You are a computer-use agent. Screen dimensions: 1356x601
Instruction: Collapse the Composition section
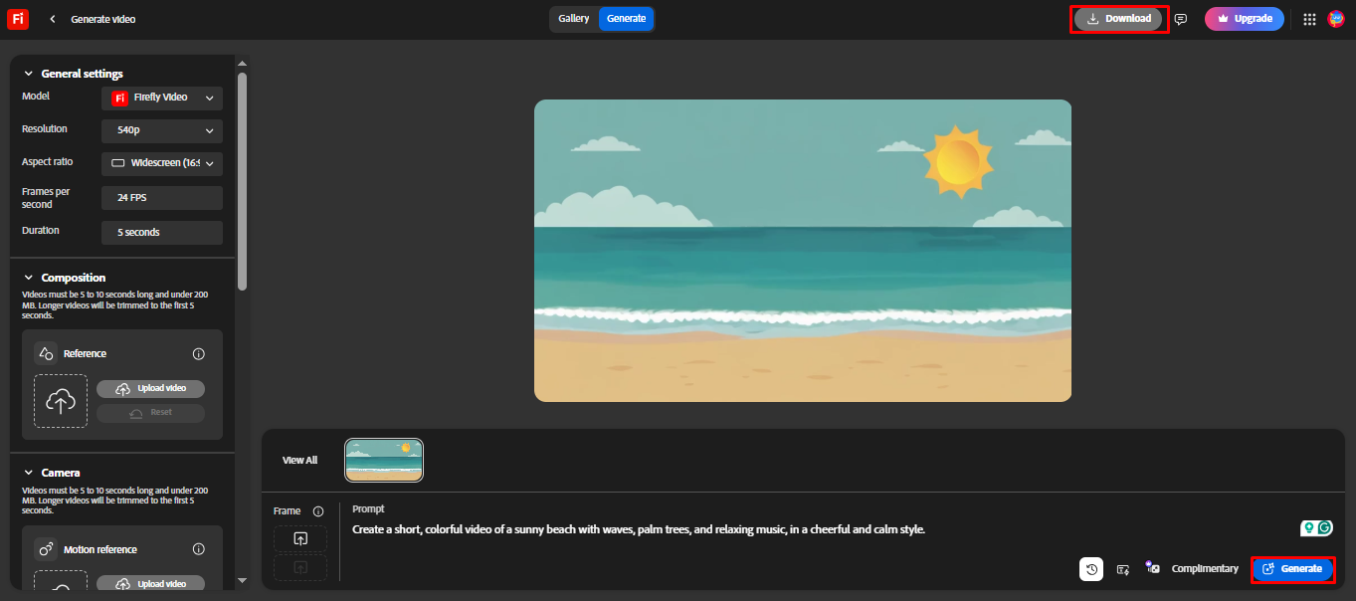click(27, 277)
